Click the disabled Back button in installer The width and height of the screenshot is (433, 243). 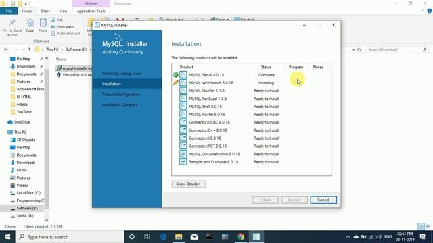(x=265, y=200)
